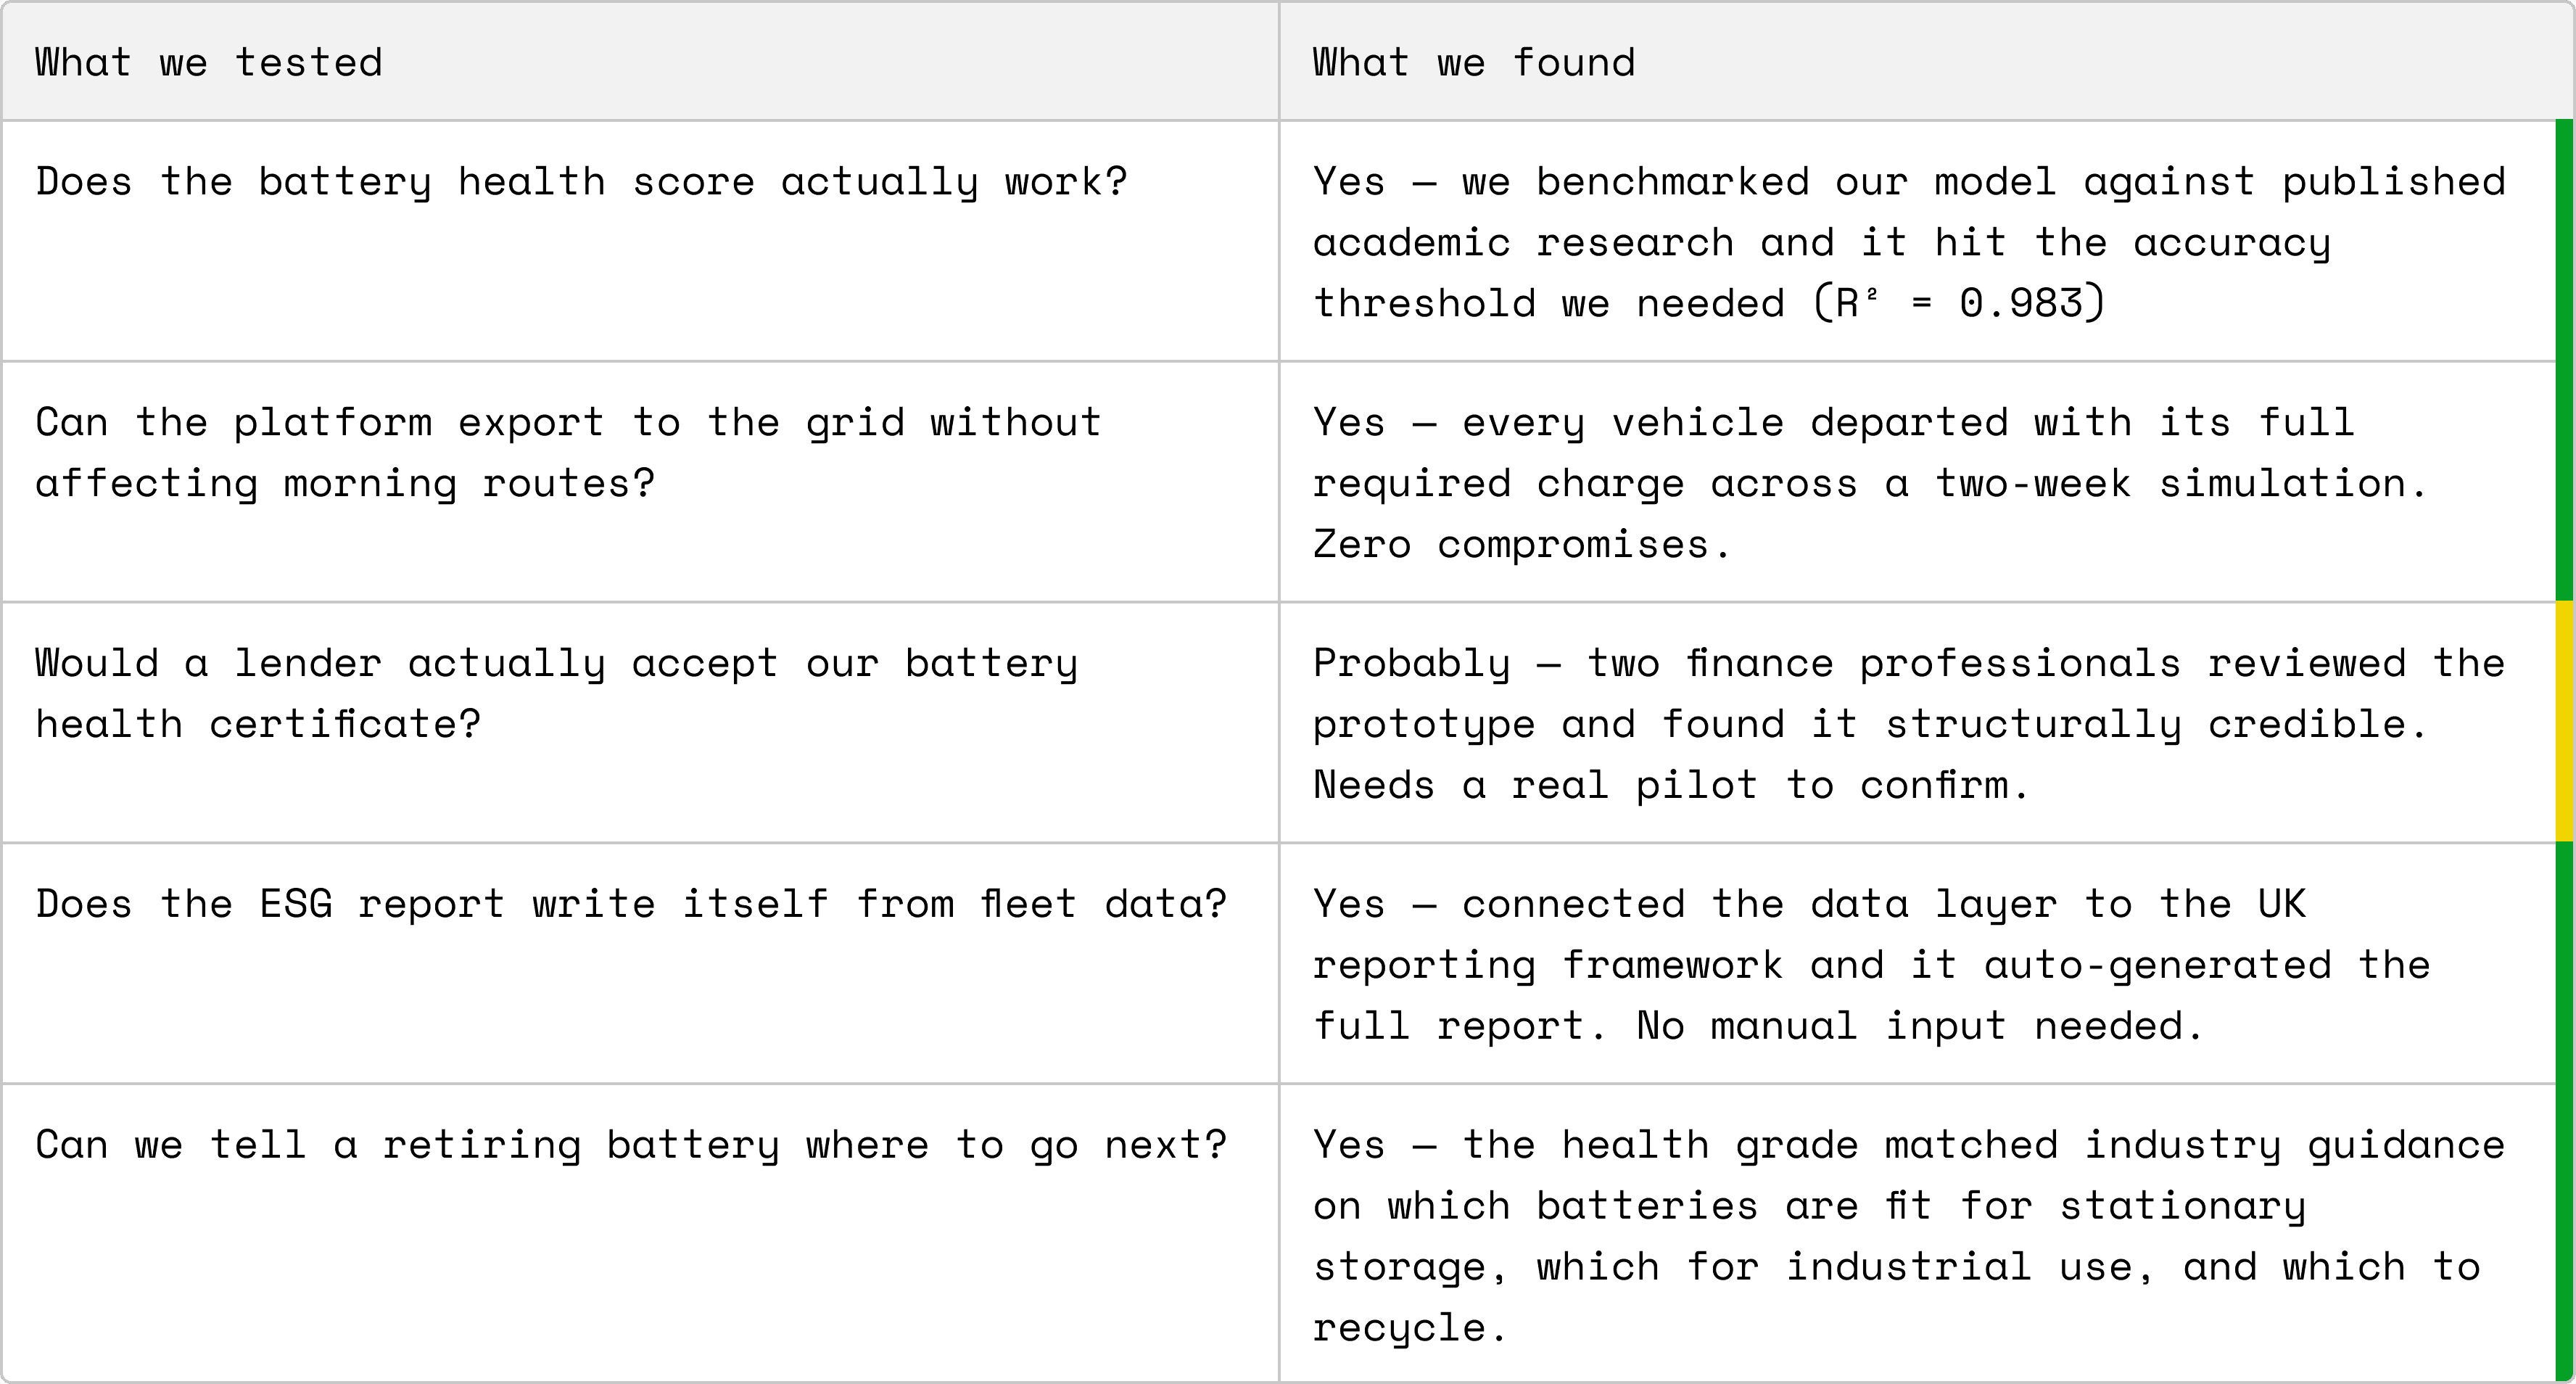Click the green status bar beside battery score row
Screen dimensions: 2576x1384
[2565, 241]
